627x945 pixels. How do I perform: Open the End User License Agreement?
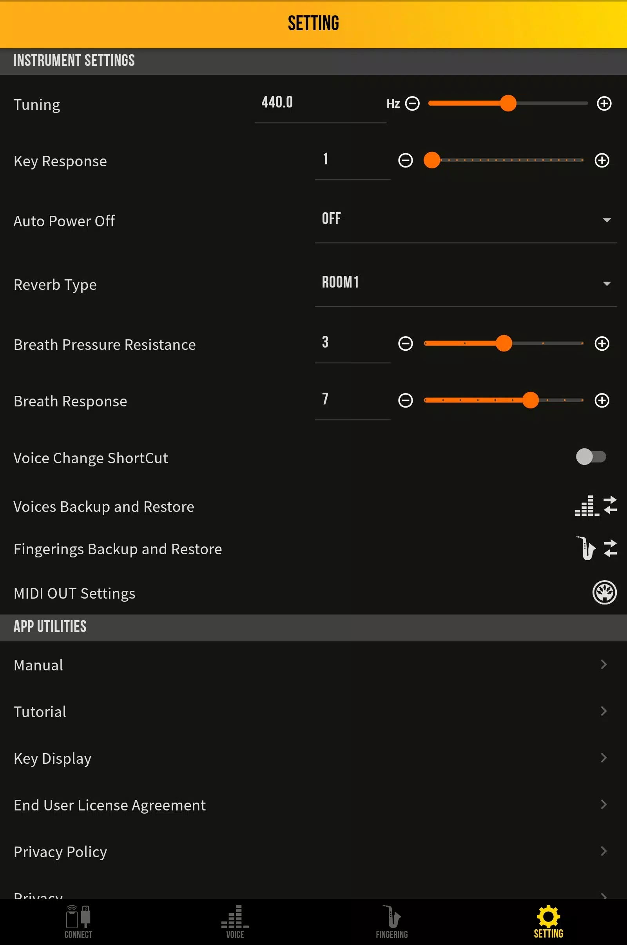313,805
